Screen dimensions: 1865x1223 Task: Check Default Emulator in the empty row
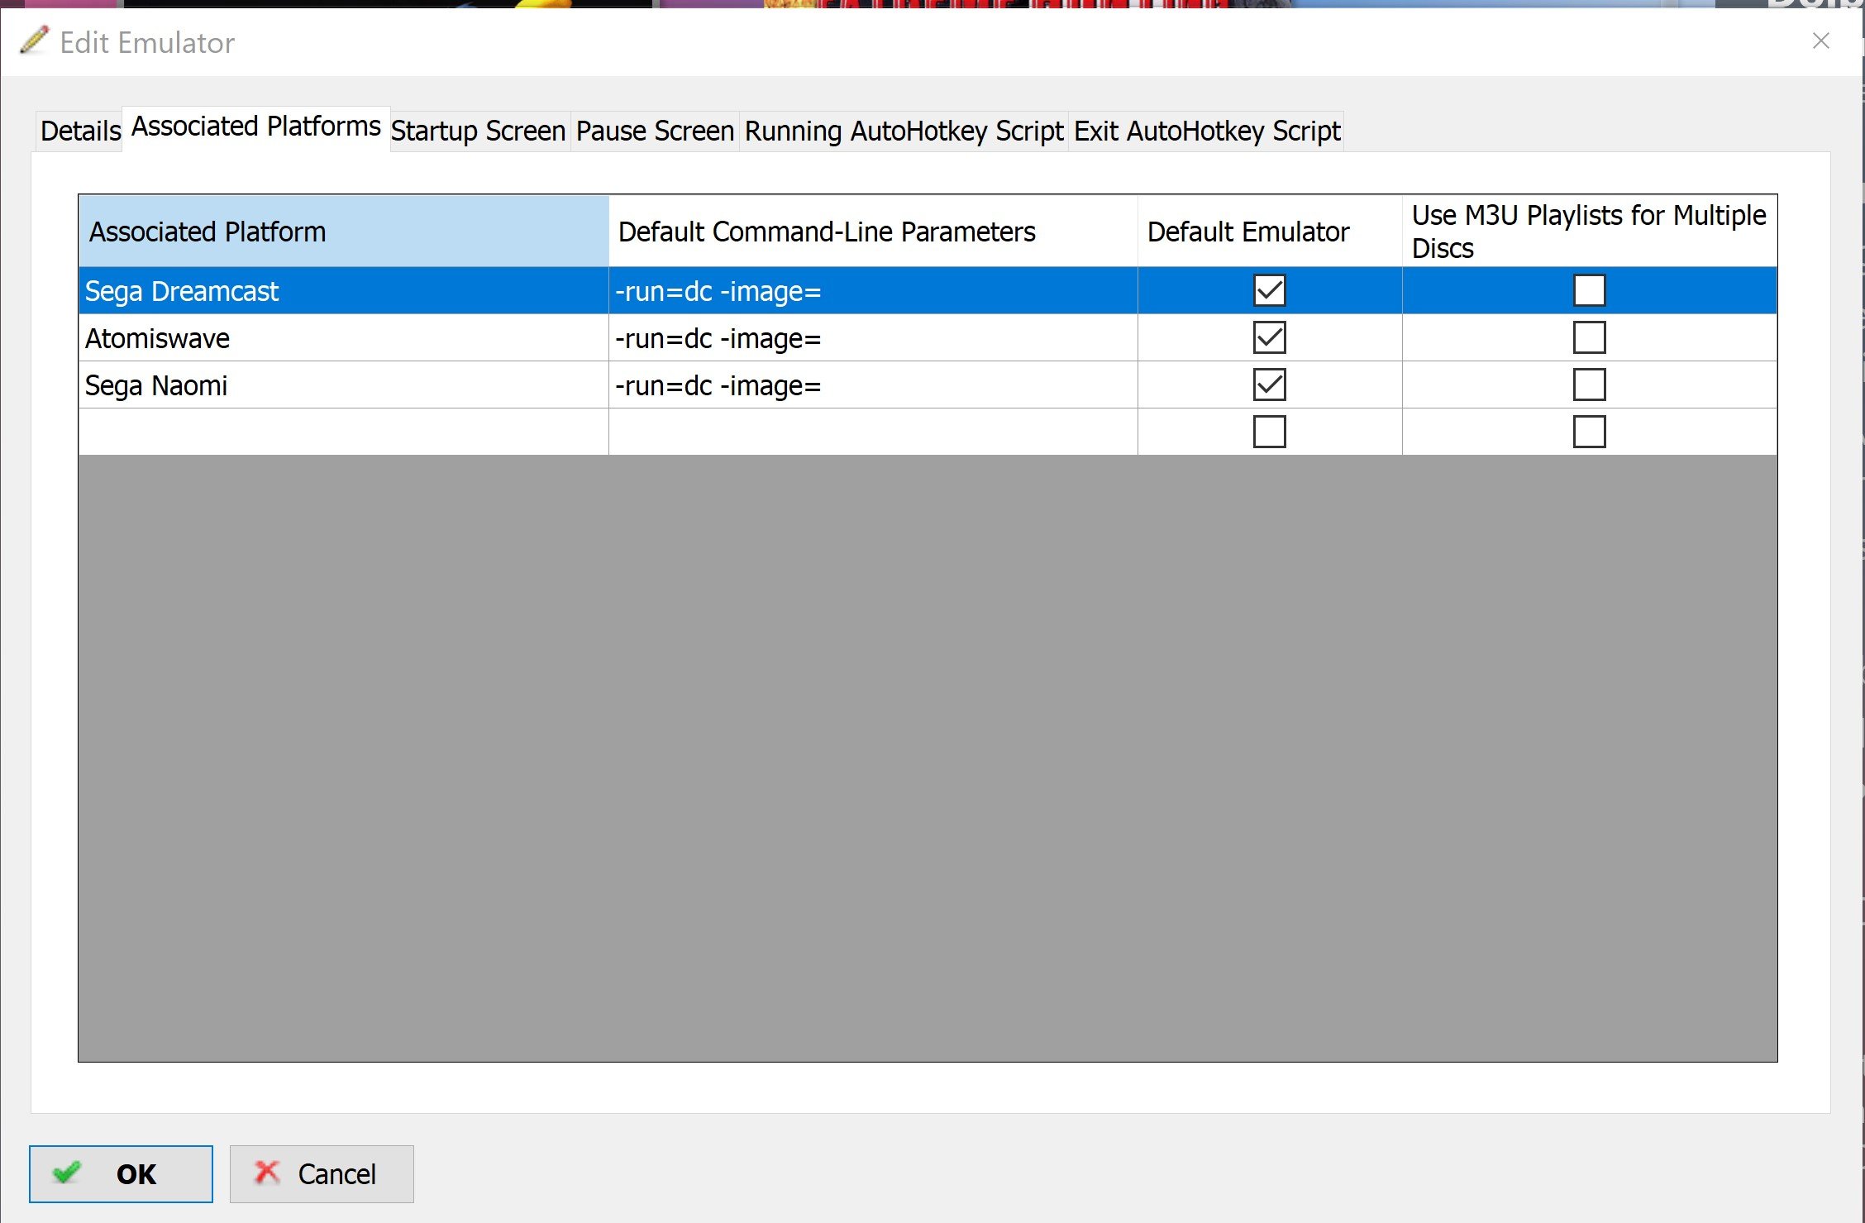(1269, 432)
